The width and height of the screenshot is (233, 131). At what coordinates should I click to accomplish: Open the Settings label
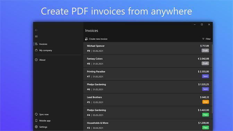tap(43, 127)
